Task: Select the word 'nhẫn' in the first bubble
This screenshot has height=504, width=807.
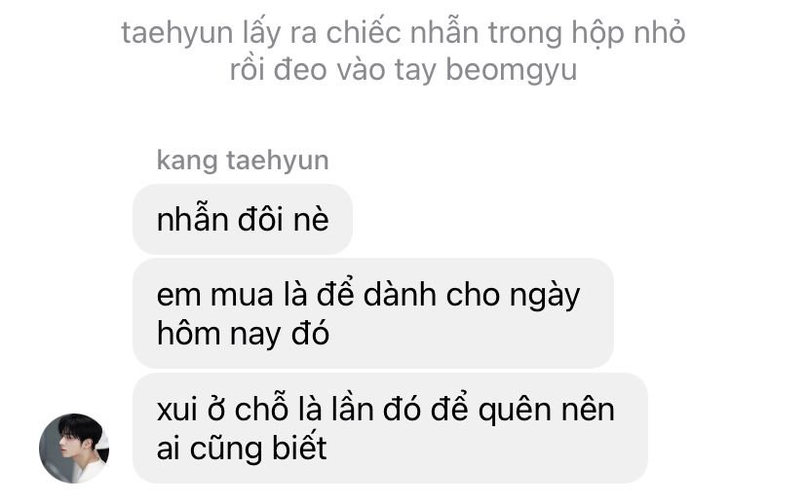Action: 192,218
